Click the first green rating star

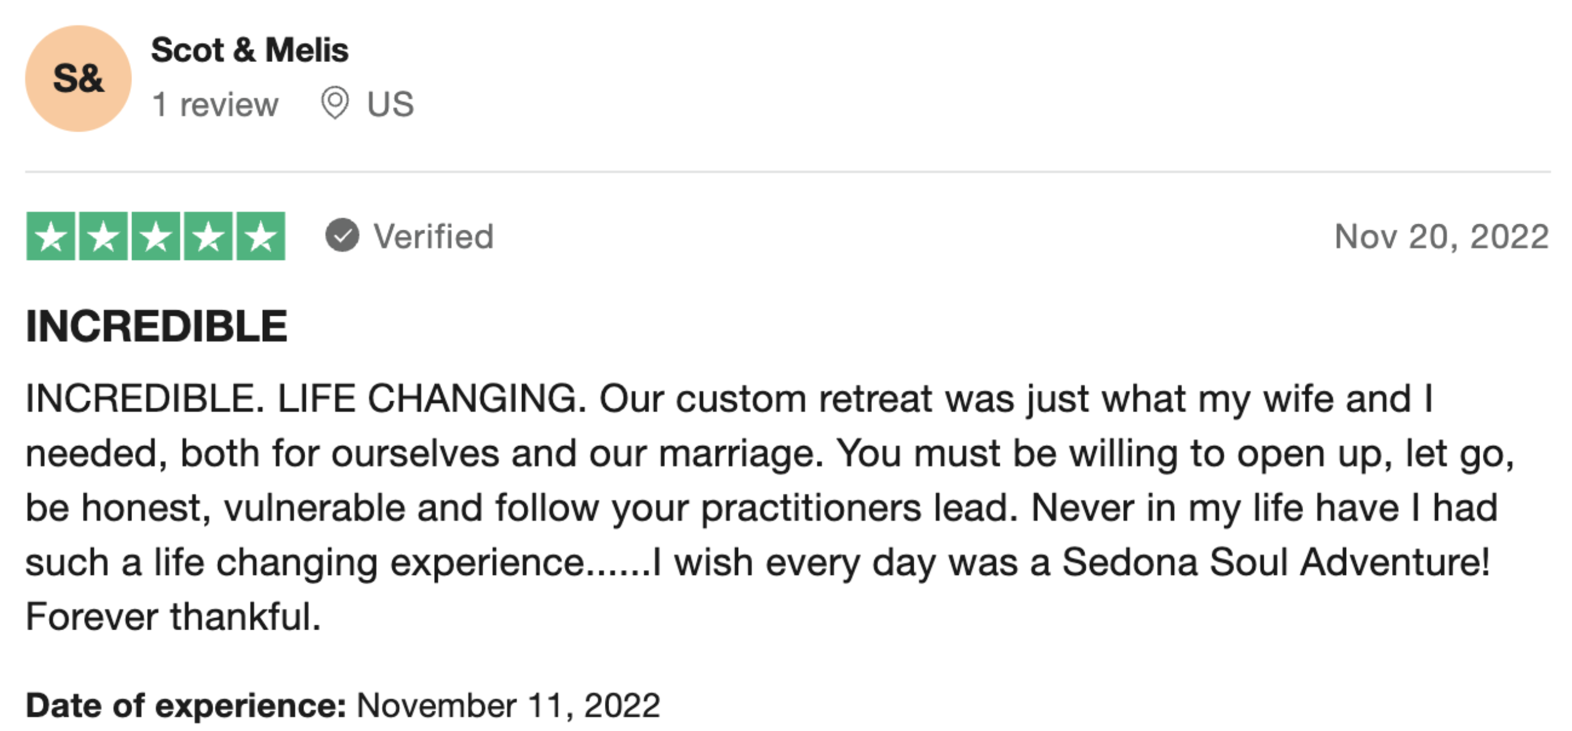51,237
